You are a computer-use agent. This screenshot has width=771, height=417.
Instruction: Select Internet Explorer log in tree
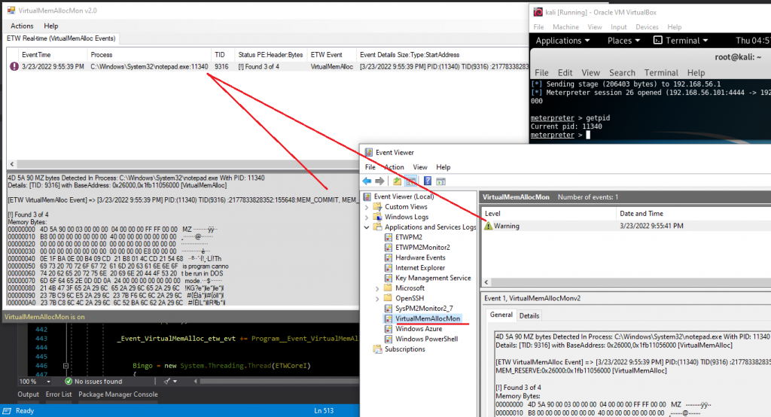420,267
